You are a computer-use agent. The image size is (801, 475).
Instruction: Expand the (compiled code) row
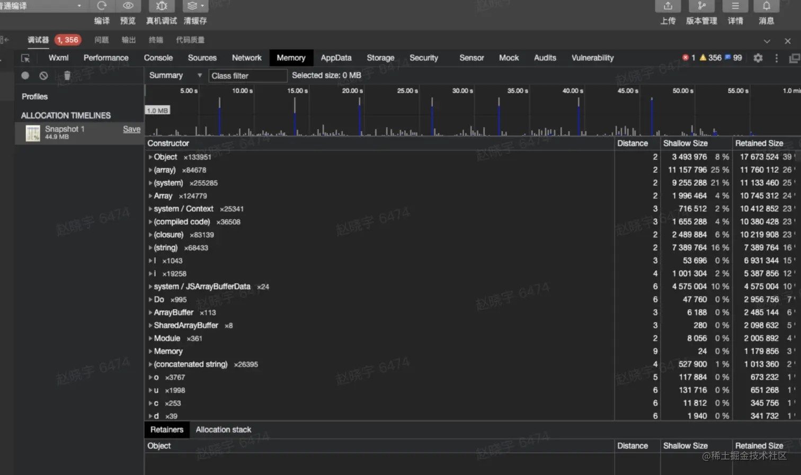(x=150, y=222)
